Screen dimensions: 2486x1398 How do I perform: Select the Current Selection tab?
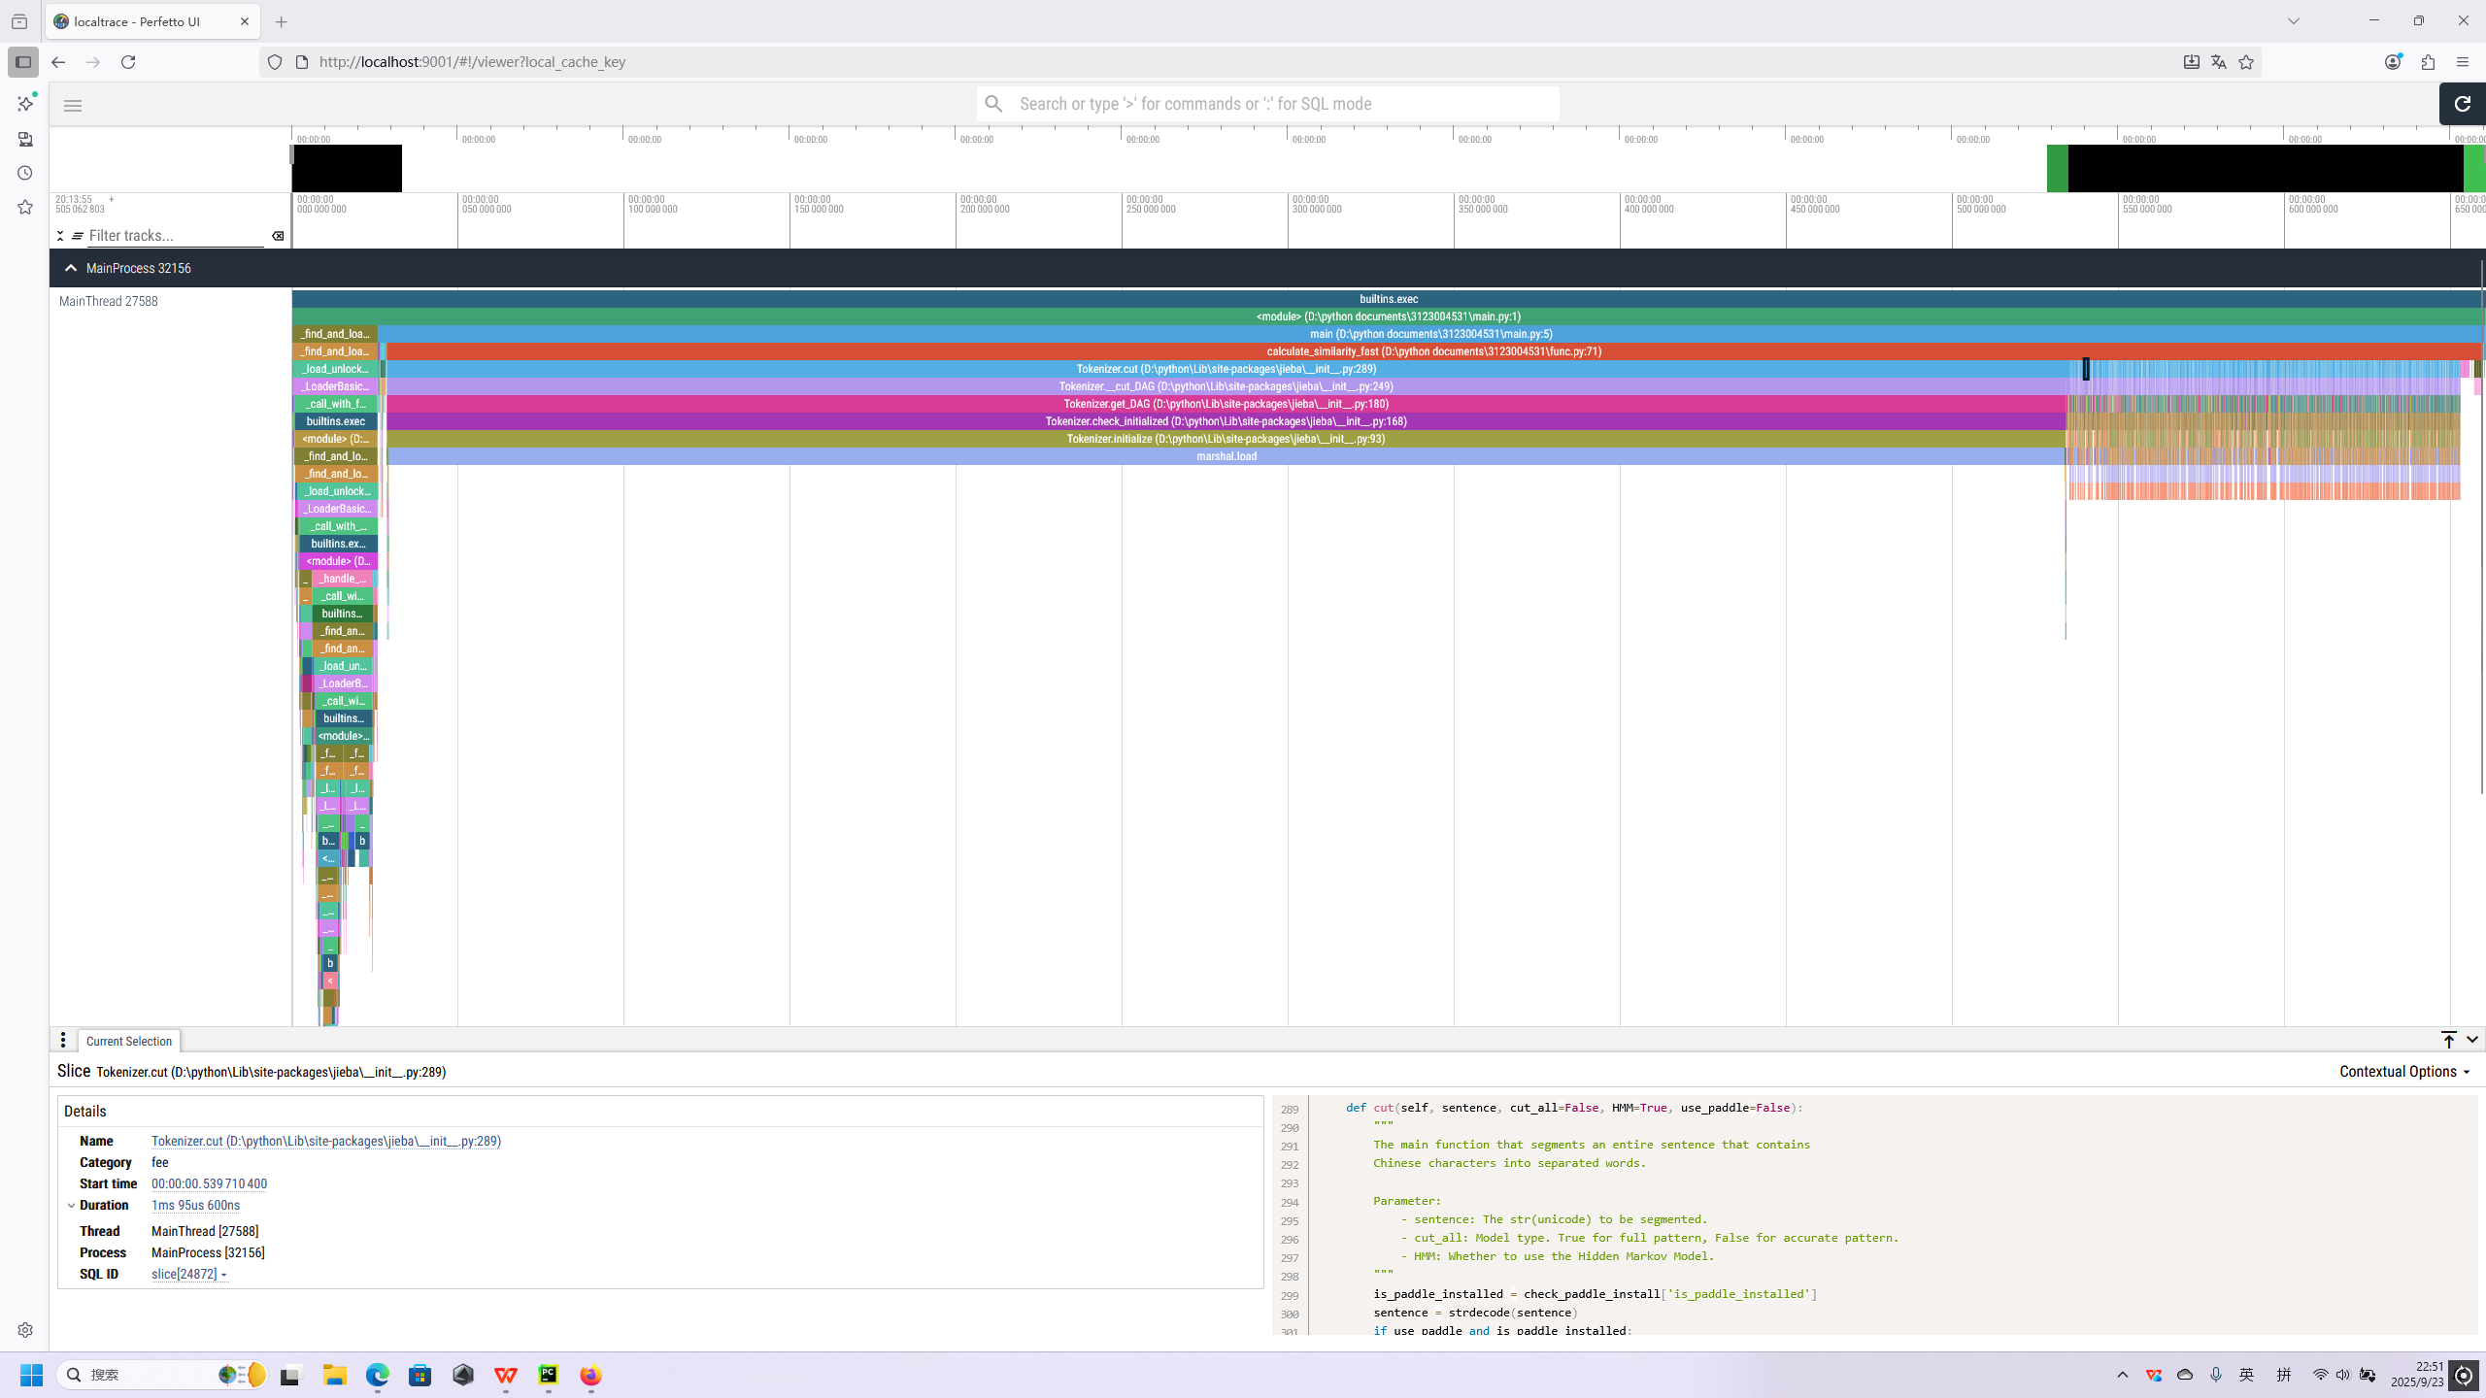tap(128, 1041)
